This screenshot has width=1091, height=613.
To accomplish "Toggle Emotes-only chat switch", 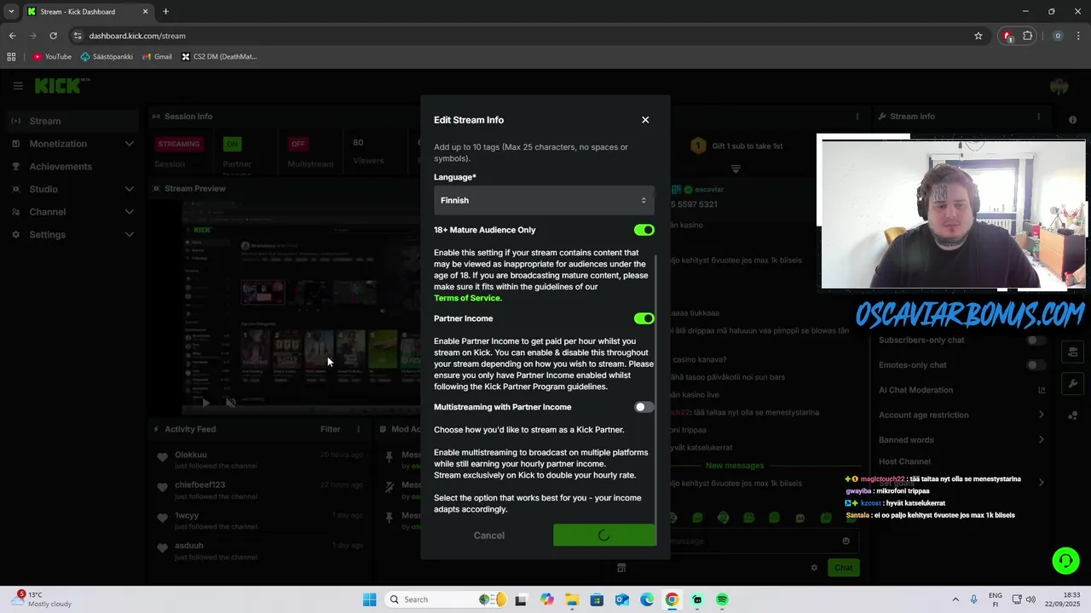I will coord(1036,365).
